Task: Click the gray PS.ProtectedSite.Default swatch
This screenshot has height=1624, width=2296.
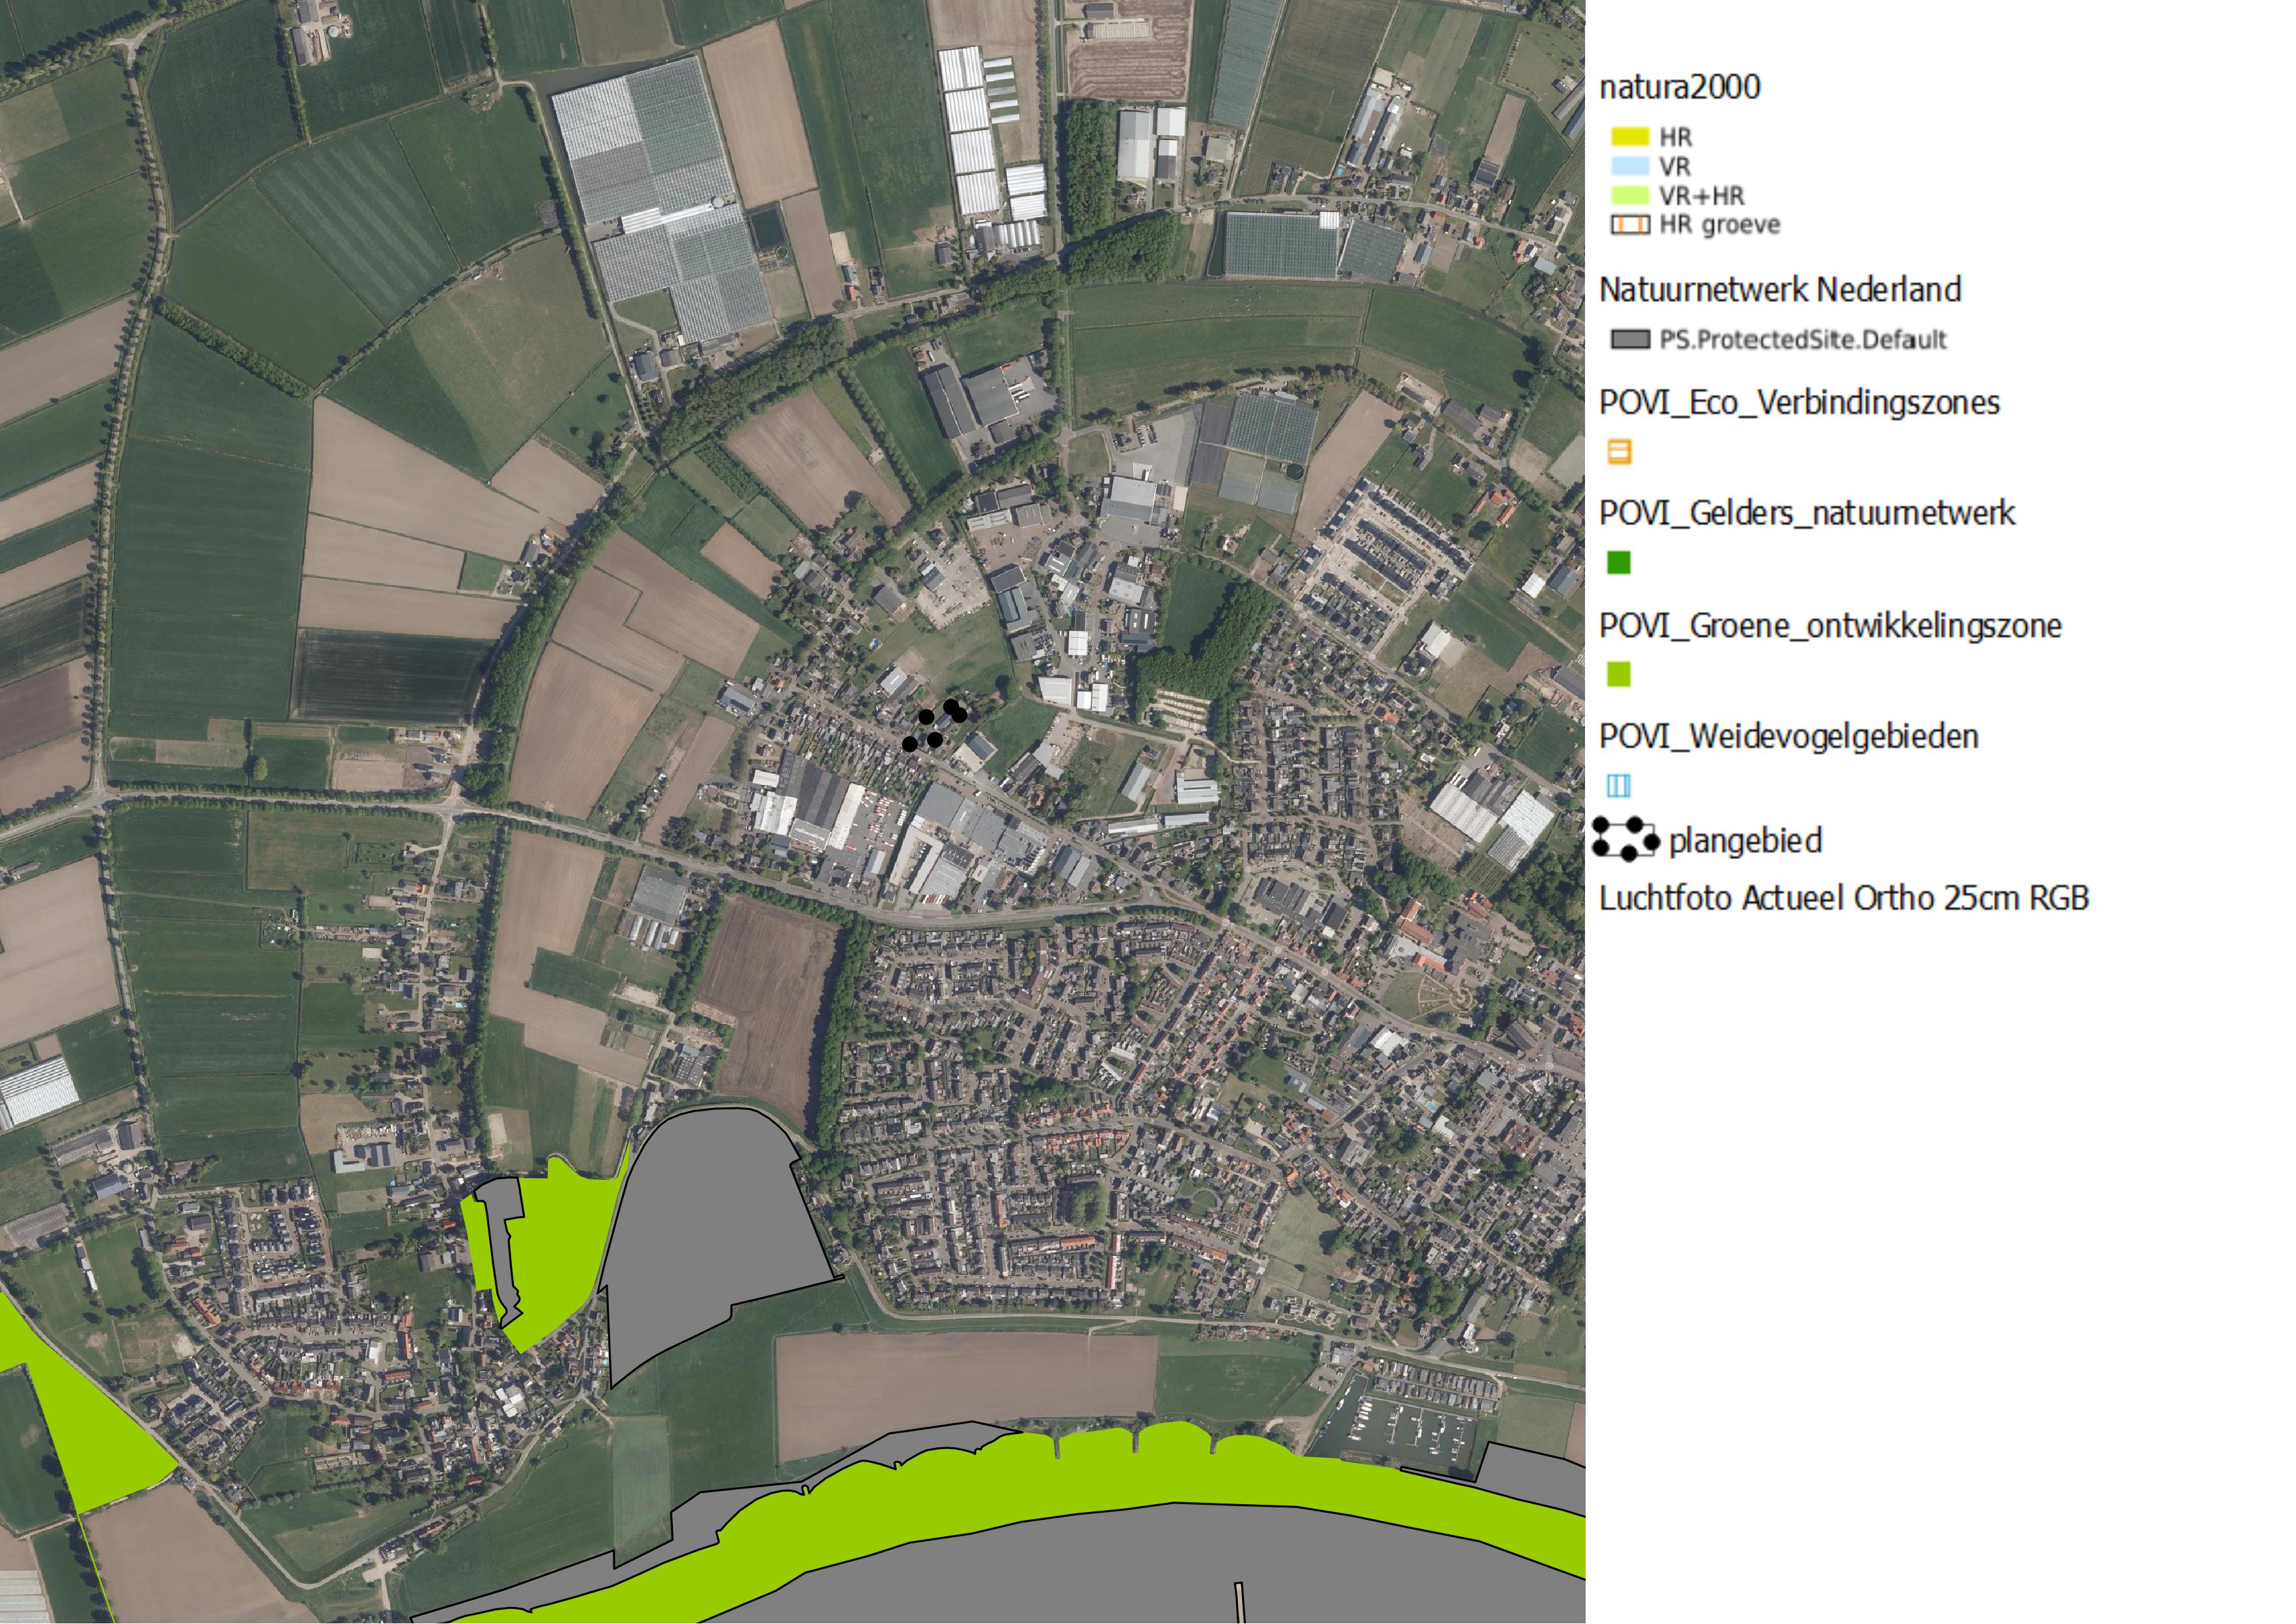Action: (1629, 339)
